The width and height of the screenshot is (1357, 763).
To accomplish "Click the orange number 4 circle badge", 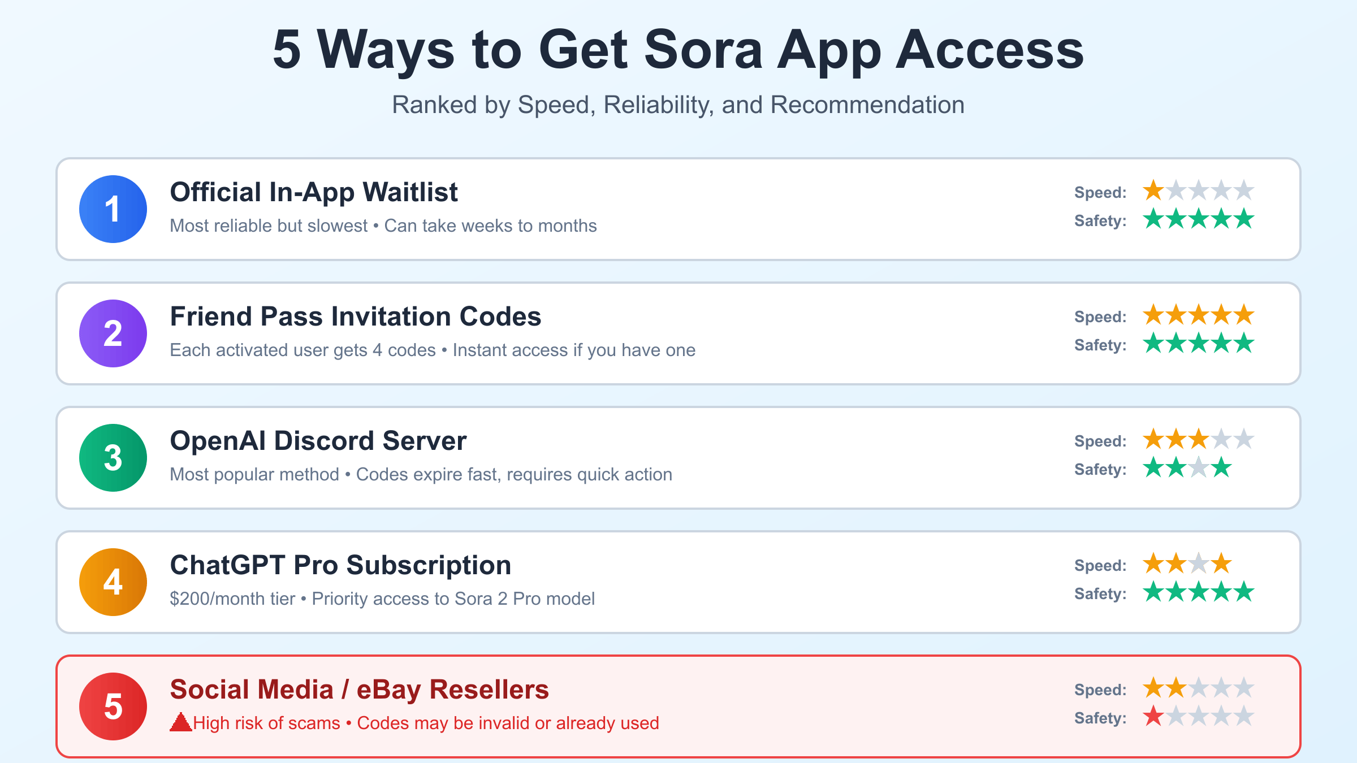I will pos(113,582).
